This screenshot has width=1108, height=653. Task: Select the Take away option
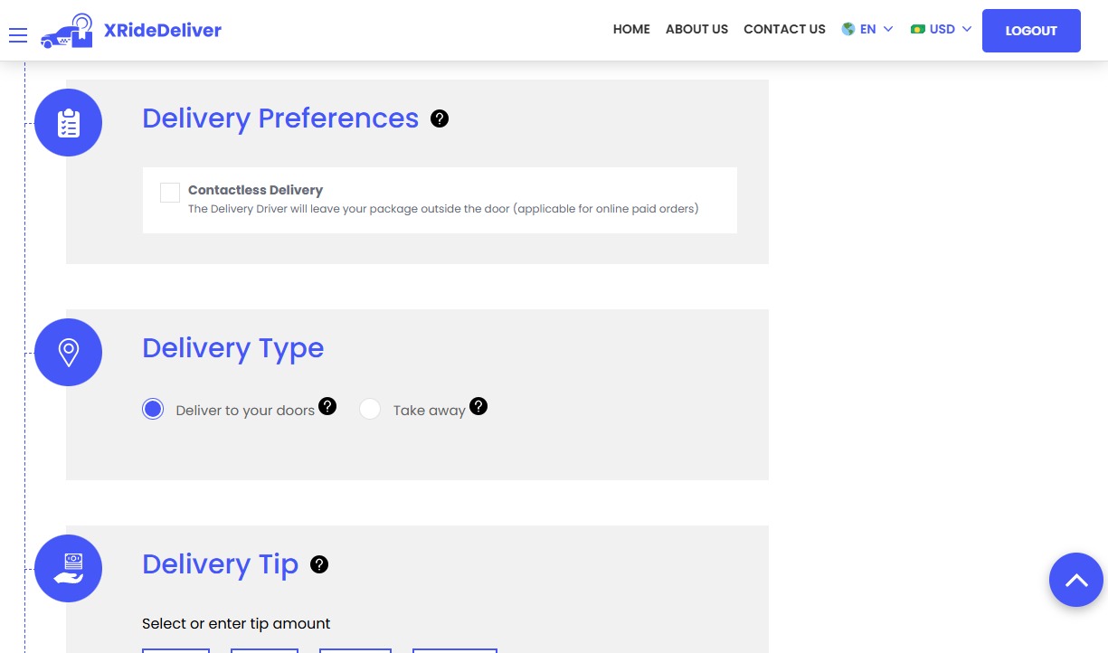(370, 409)
